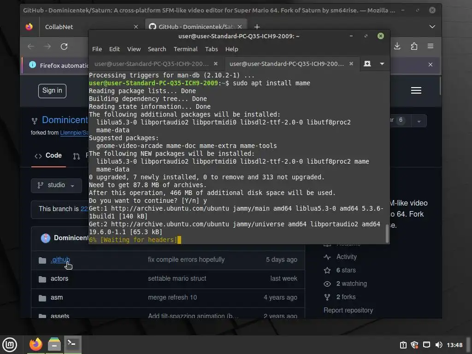The image size is (472, 354).
Task: Open the volume tray icon
Action: click(439, 345)
